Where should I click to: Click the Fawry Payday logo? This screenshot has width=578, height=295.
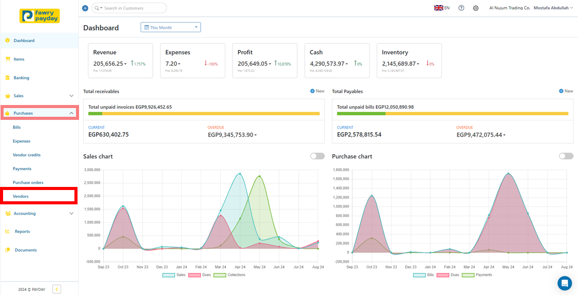point(40,16)
